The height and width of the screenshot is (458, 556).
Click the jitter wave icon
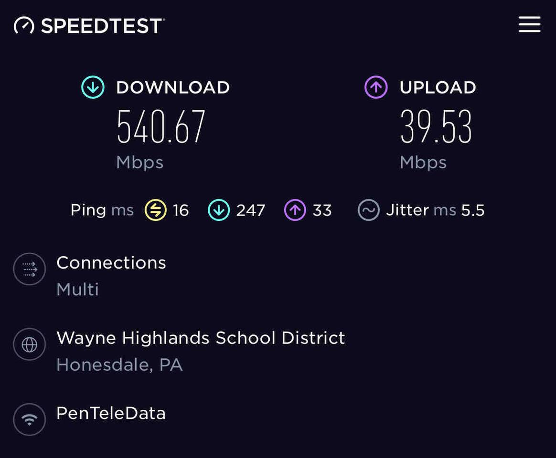pos(369,210)
